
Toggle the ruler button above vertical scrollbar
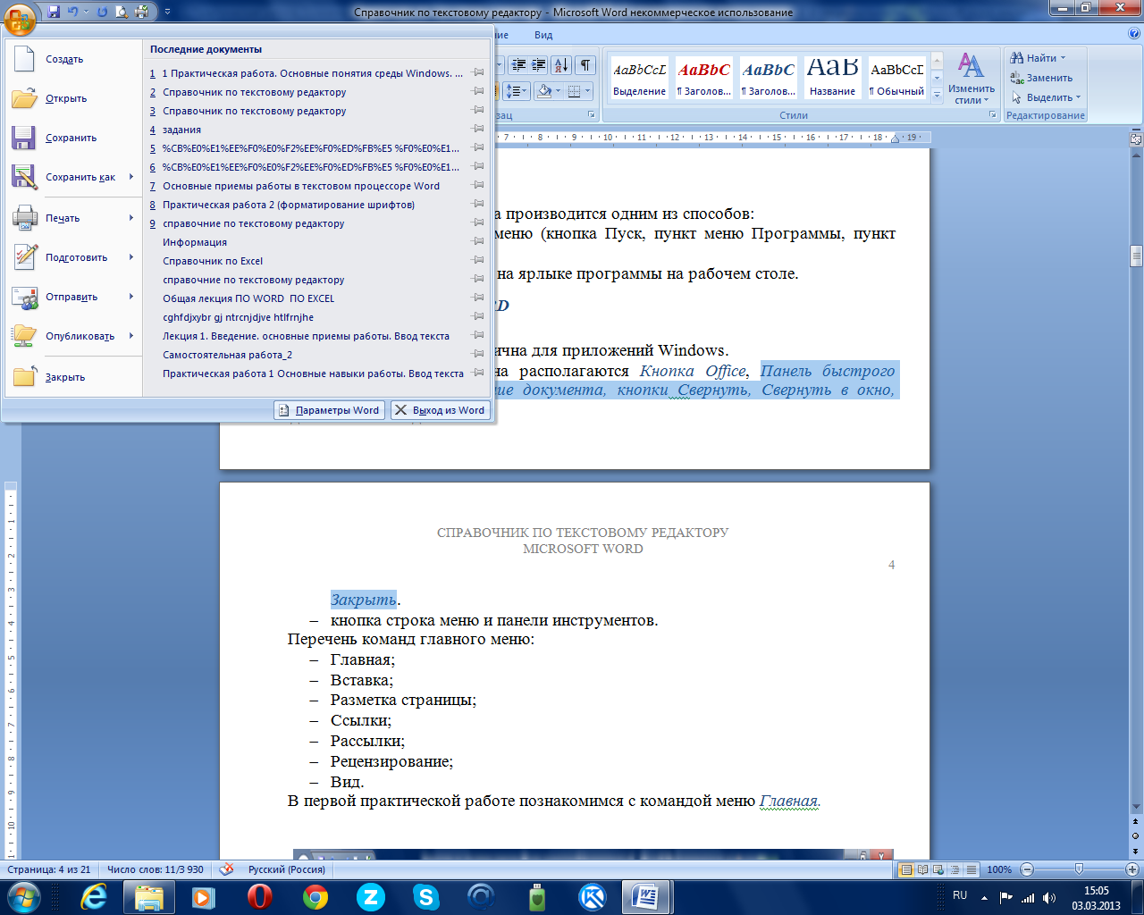coord(1136,139)
